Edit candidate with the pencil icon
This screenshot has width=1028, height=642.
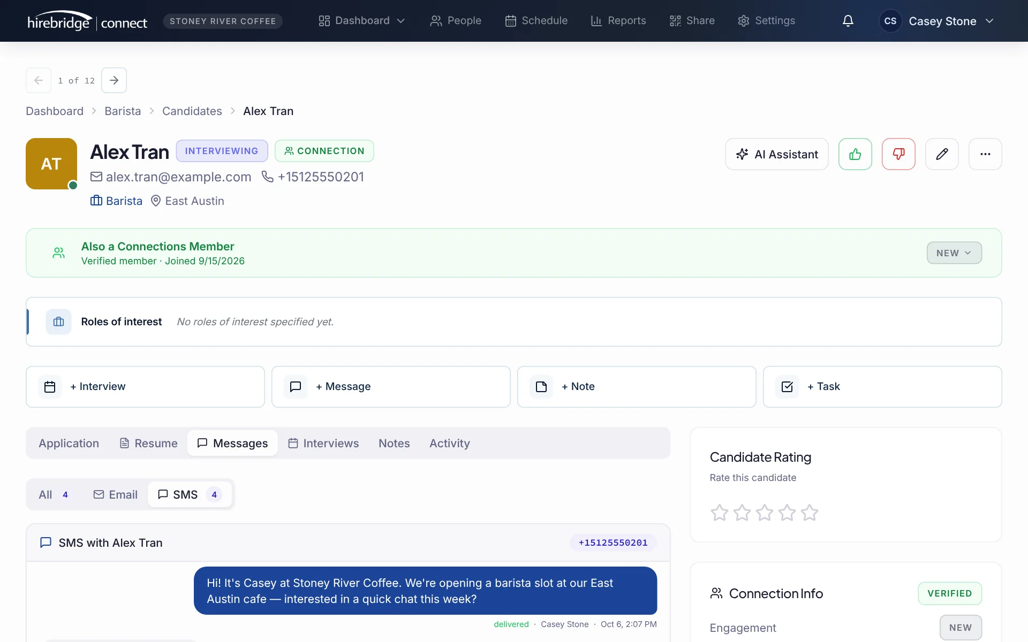942,154
